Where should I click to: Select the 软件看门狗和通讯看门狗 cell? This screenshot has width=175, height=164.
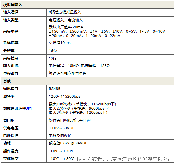coord(110,120)
